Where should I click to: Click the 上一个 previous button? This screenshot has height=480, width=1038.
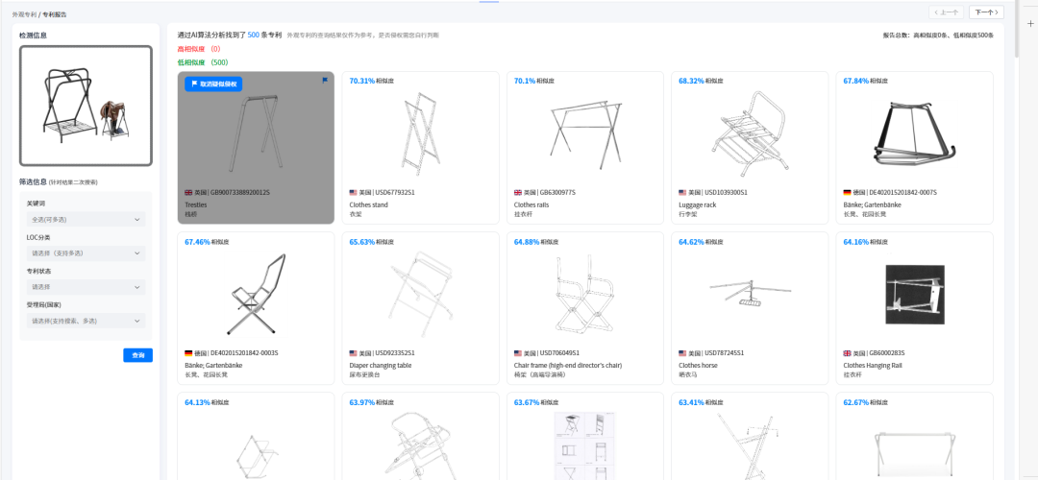947,12
